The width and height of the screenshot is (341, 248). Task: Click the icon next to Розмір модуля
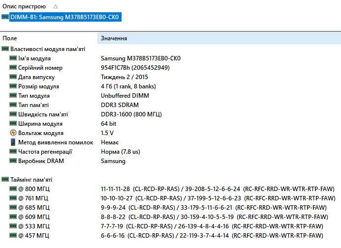point(13,86)
